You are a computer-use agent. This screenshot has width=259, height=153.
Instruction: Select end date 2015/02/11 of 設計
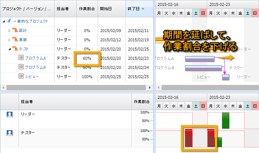[138, 31]
